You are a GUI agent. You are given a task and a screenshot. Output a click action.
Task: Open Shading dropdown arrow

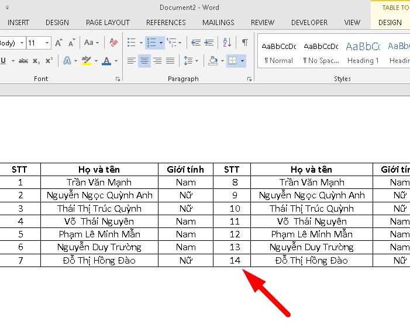(222, 61)
